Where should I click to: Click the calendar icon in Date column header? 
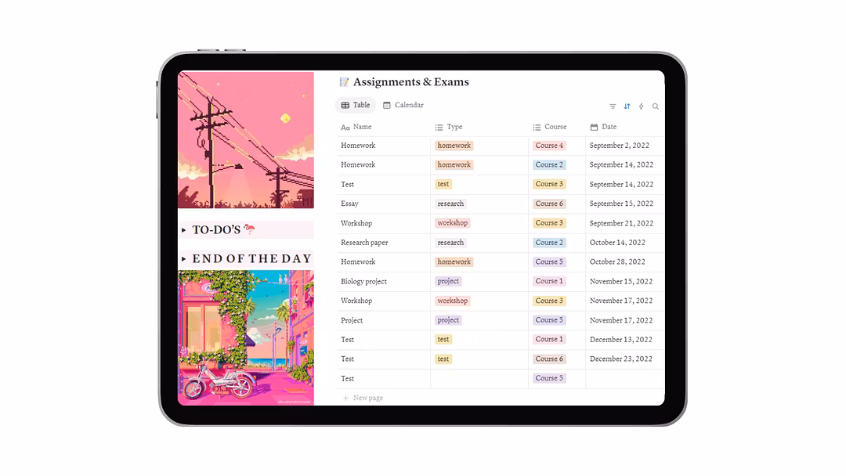coord(594,127)
